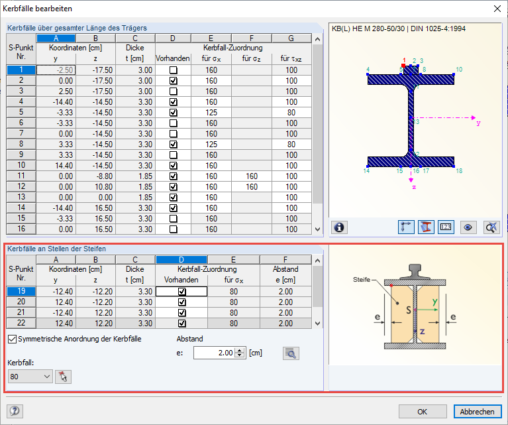Select row header 13 in upper table

[x=21, y=198]
